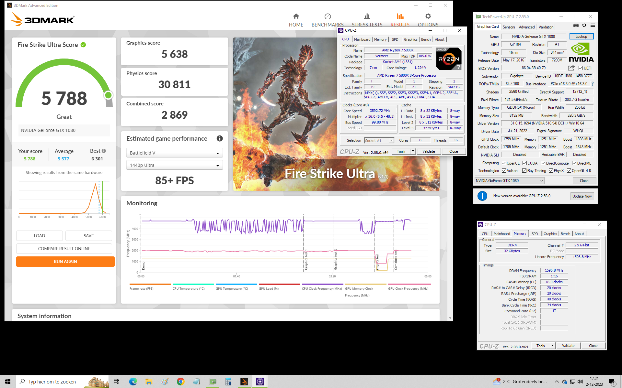Open STRESS TESTS in 3DMark navigation
The height and width of the screenshot is (388, 622).
click(x=367, y=20)
